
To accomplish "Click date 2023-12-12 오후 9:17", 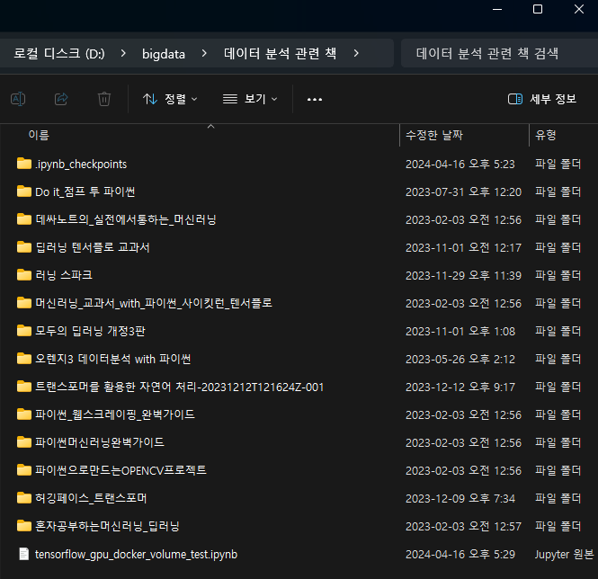I will point(460,387).
